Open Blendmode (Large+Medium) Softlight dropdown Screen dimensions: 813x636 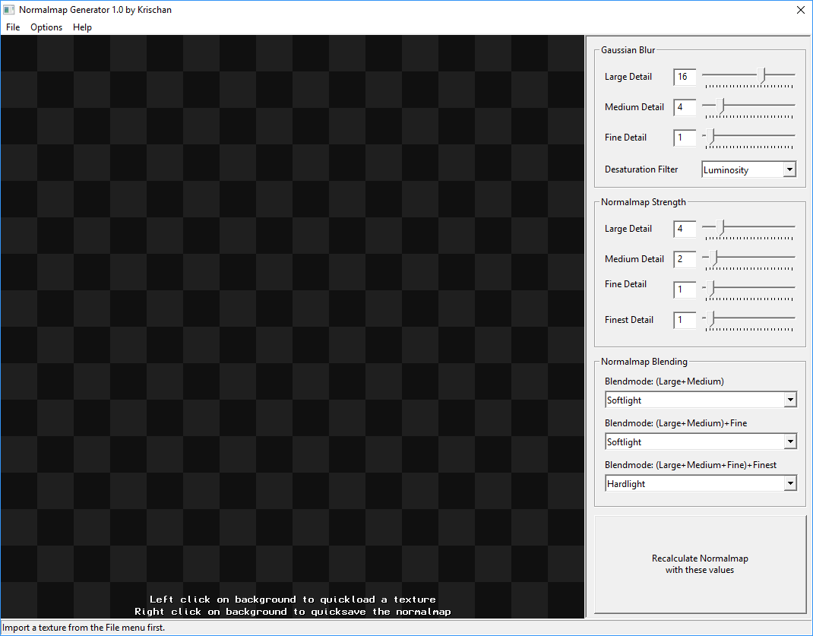coord(701,400)
